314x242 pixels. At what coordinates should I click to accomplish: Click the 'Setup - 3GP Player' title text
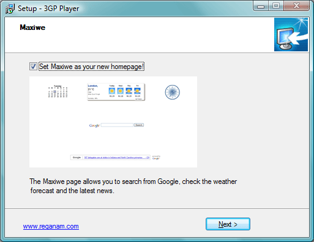point(48,9)
